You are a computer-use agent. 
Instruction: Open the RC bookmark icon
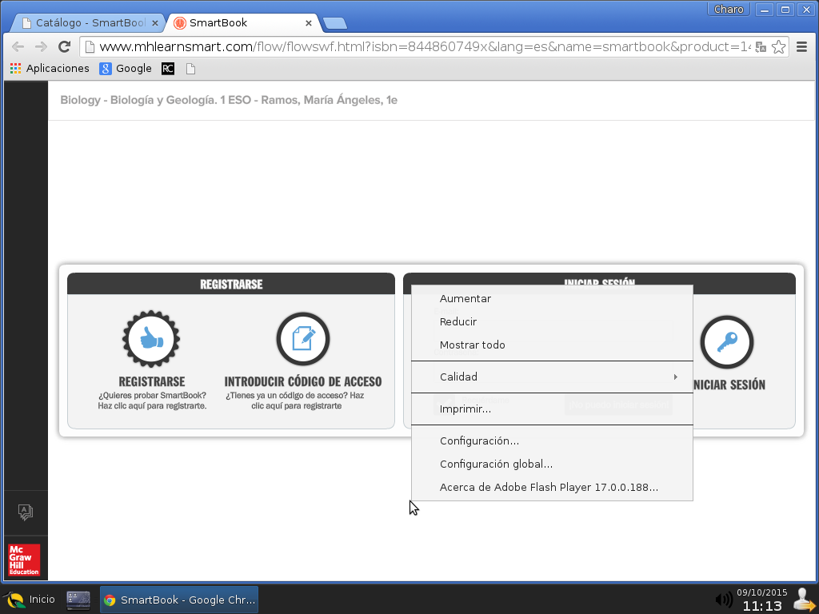click(168, 69)
